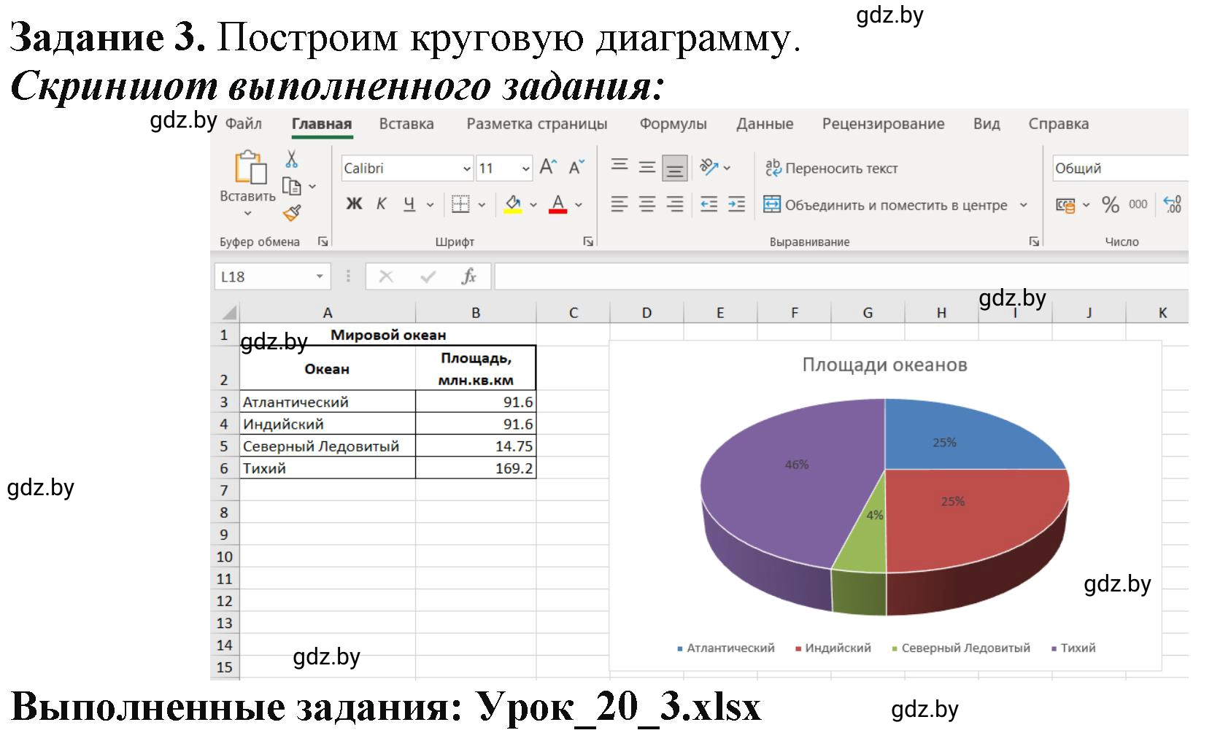Screen dimensions: 1212x741
Task: Increase indent
Action: (737, 204)
